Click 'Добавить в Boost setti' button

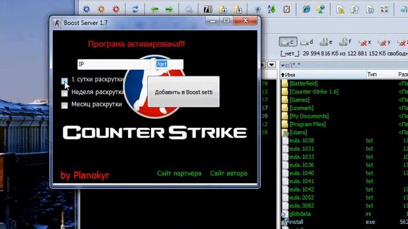184,92
